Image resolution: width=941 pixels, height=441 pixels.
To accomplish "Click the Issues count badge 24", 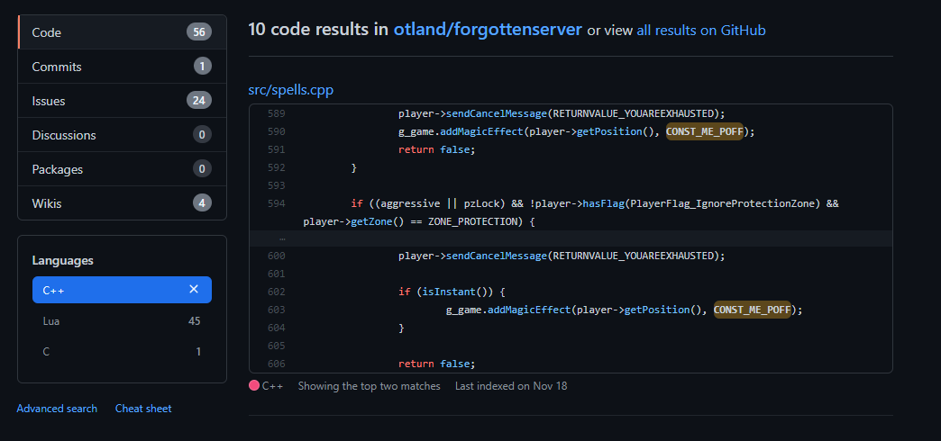I will (199, 101).
